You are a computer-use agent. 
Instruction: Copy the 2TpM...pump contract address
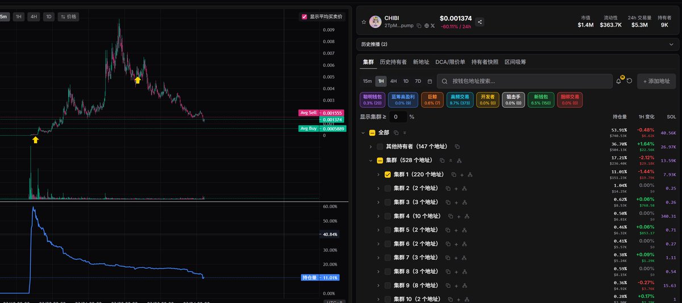point(418,26)
